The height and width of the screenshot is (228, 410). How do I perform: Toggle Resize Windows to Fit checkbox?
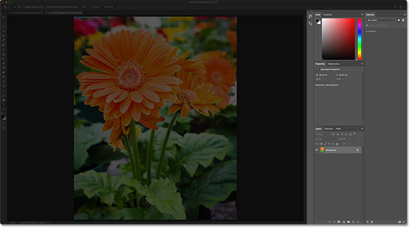click(x=24, y=7)
